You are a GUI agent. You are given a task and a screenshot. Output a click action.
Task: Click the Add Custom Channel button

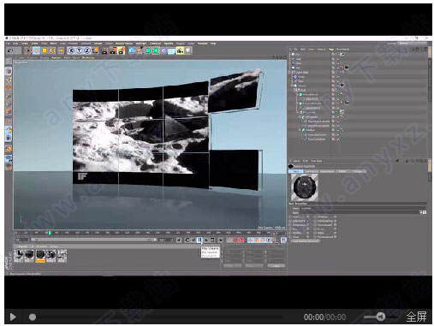pos(305,241)
